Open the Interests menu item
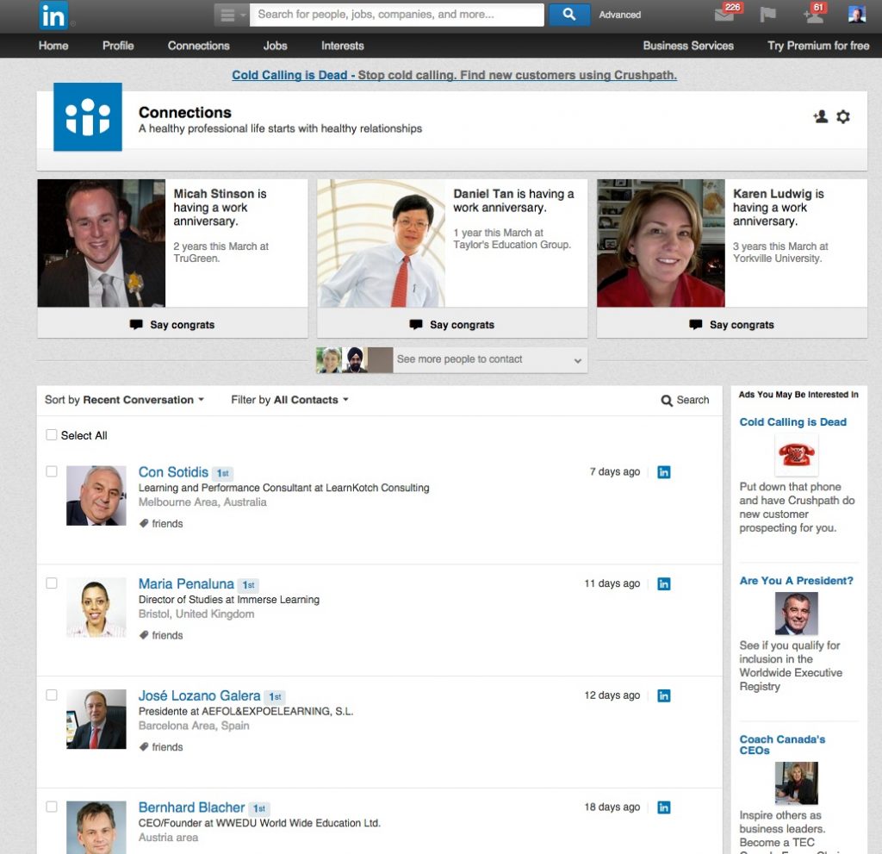The height and width of the screenshot is (854, 882). (342, 46)
